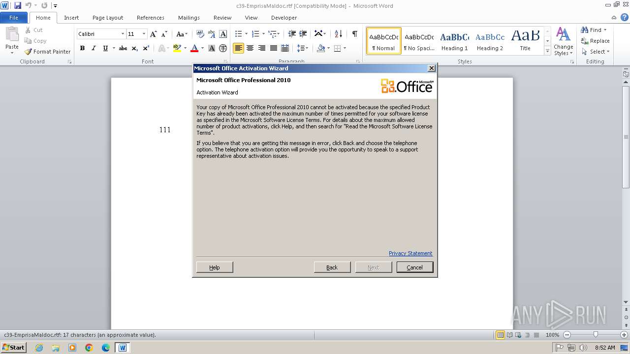The height and width of the screenshot is (354, 630).
Task: Apply subscript formatting
Action: click(x=135, y=48)
